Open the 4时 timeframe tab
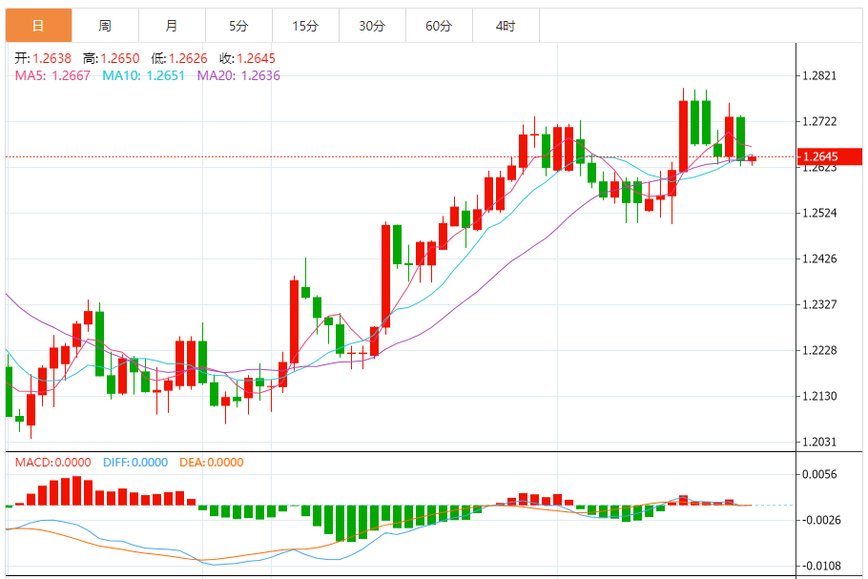This screenshot has width=868, height=579. pyautogui.click(x=506, y=26)
